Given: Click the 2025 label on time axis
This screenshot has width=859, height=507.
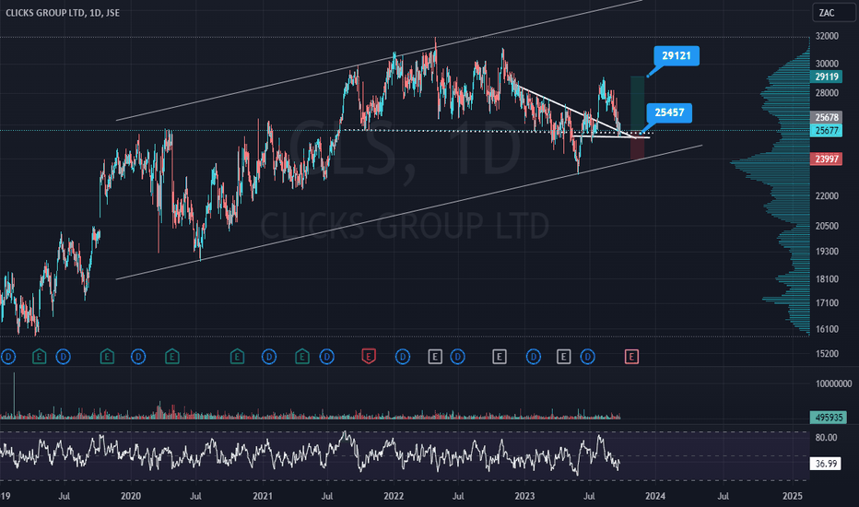Looking at the screenshot, I should tap(792, 496).
